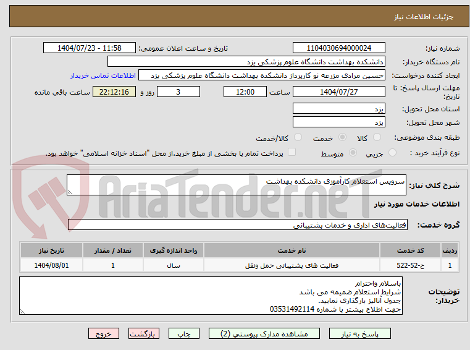Click the نام خدمت column header
The image size is (470, 350).
292,250
